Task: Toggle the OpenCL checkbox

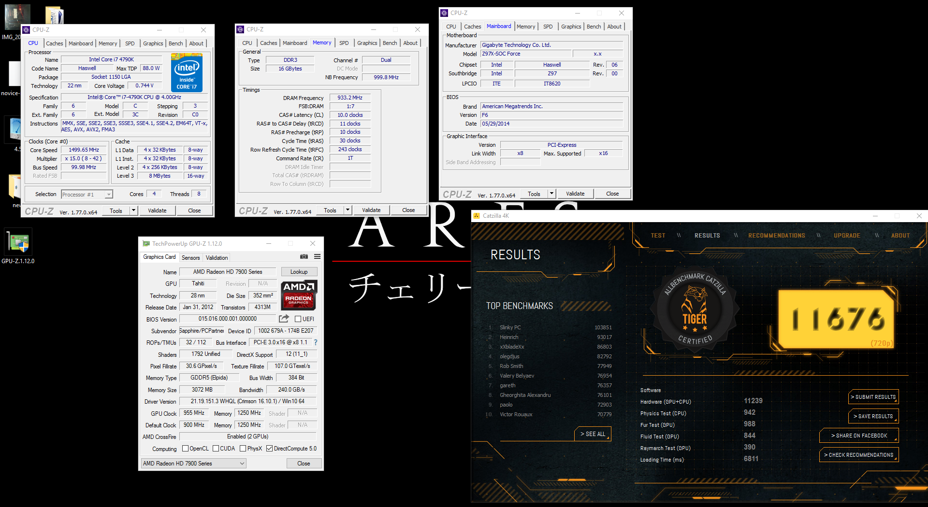Action: click(x=185, y=449)
